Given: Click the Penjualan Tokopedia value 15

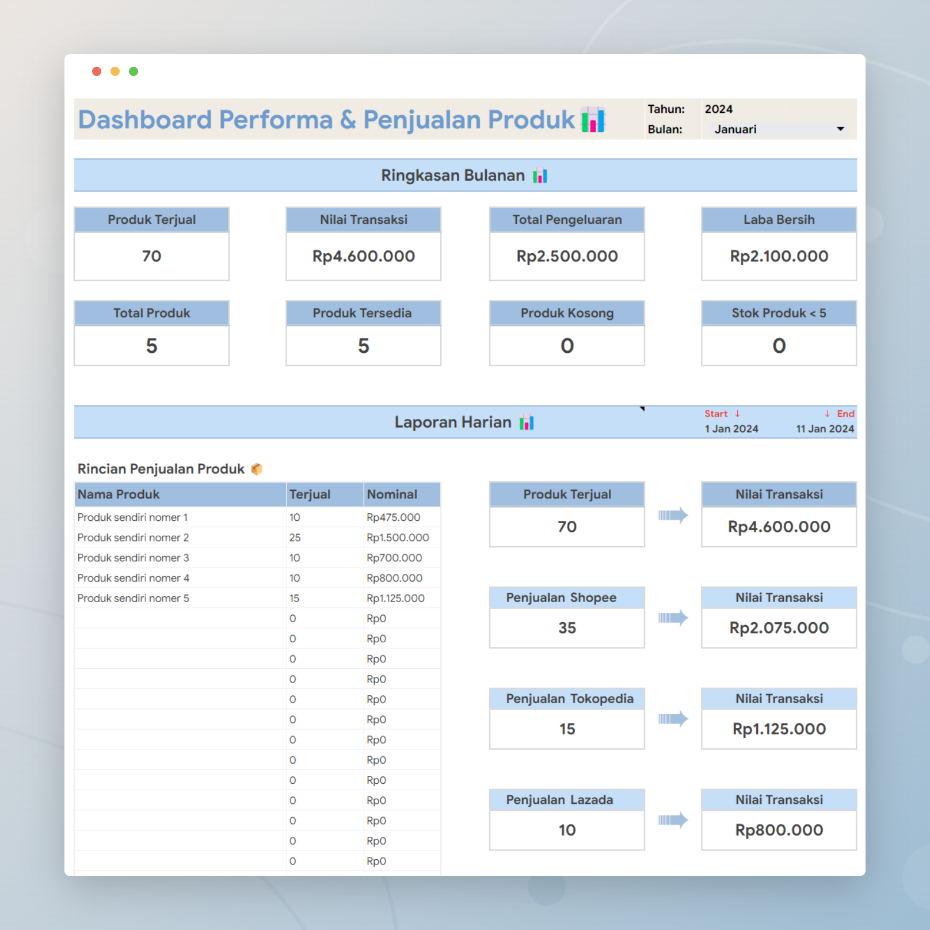Looking at the screenshot, I should click(567, 729).
